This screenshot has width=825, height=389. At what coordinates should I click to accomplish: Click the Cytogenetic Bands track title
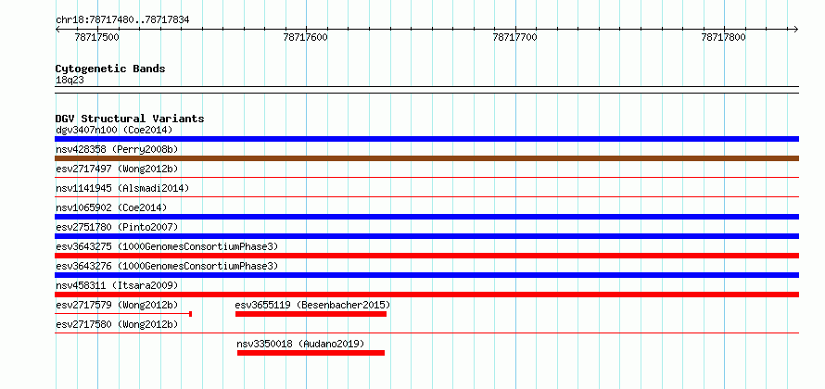click(110, 69)
